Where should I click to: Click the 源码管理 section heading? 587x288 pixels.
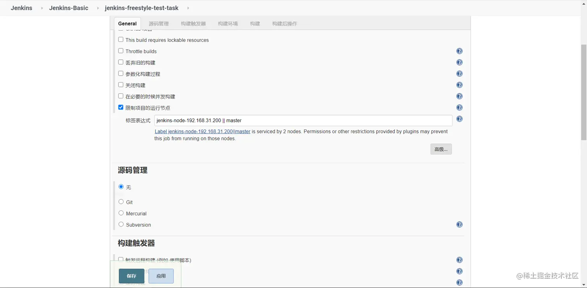[133, 171]
